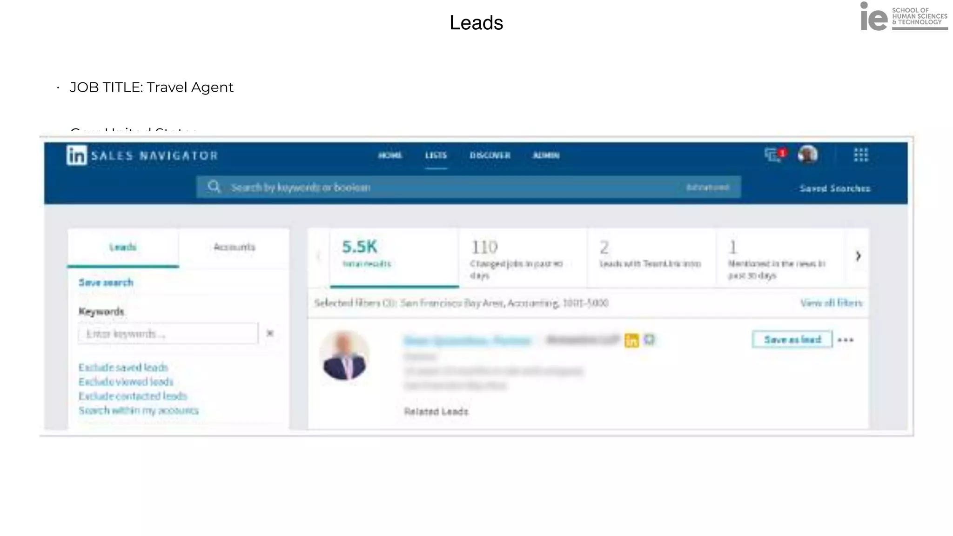This screenshot has width=953, height=536.
Task: Open the user profile avatar
Action: tap(807, 154)
